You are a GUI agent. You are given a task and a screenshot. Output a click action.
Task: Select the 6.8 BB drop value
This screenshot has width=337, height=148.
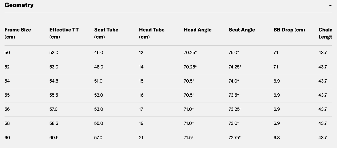pos(277,138)
